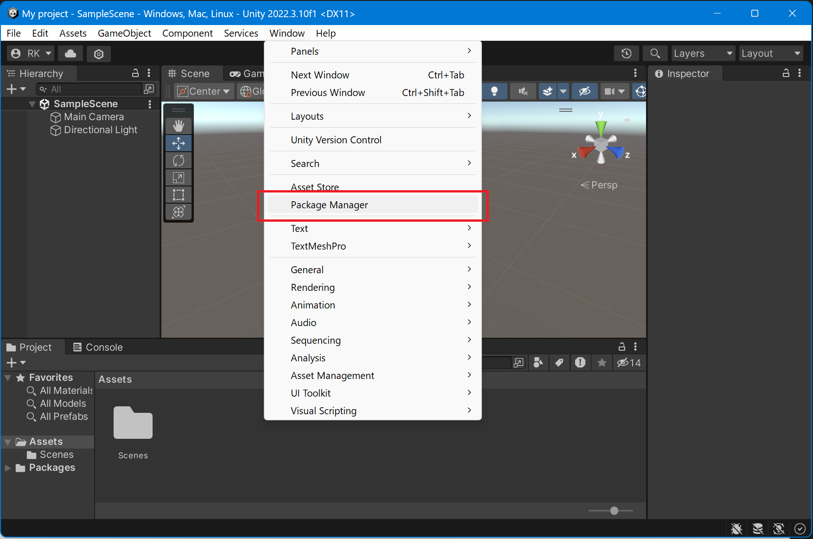Select the Rotate tool

[x=179, y=160]
